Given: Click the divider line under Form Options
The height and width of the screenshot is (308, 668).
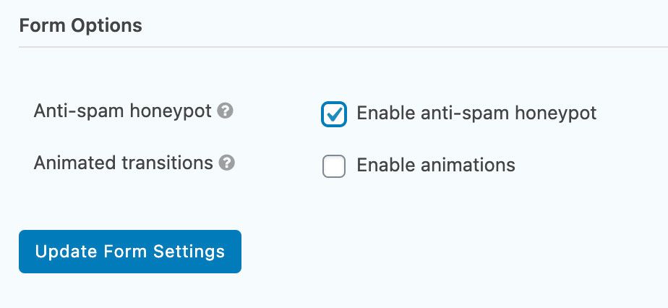Looking at the screenshot, I should pos(343,47).
